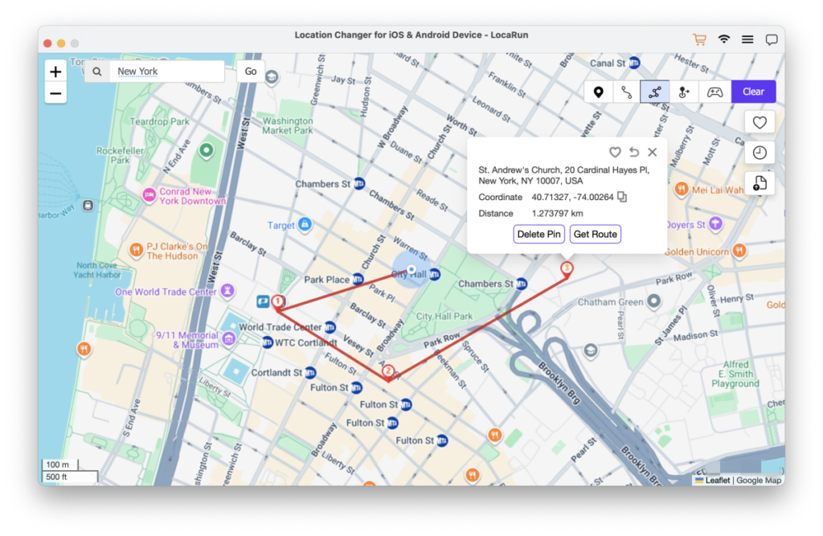This screenshot has width=823, height=536.
Task: Import a GPX file
Action: tap(759, 182)
